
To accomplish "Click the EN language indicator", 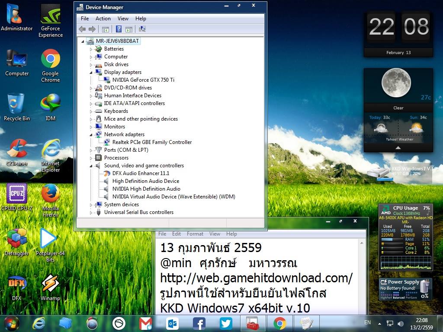I will click(x=367, y=322).
